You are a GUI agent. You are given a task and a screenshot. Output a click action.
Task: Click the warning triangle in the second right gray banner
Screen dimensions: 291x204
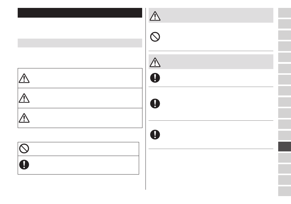tap(155, 62)
